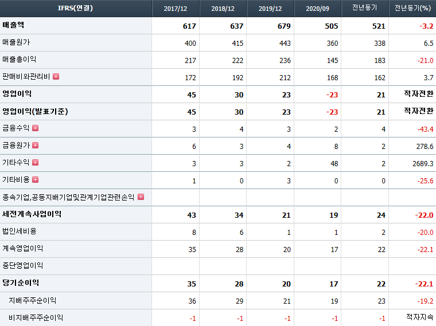Click 판매비와관리비 percentage 3.7
This screenshot has height=326, width=436.
pyautogui.click(x=429, y=78)
